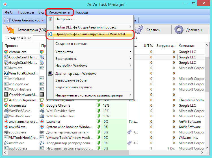Click Сведения о системе menu entry
Image resolution: width=212 pixels, height=158 pixels.
pyautogui.click(x=90, y=44)
